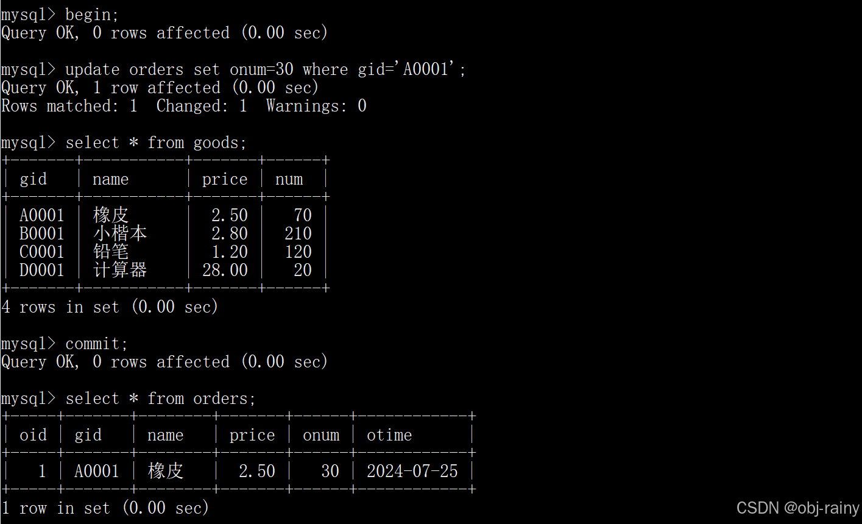This screenshot has width=862, height=524.
Task: Click the goods table 'gid' column header
Action: (33, 179)
